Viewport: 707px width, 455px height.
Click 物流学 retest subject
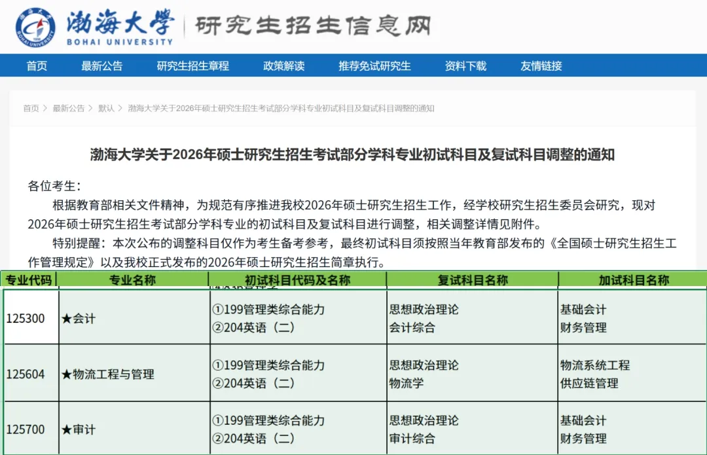point(407,383)
